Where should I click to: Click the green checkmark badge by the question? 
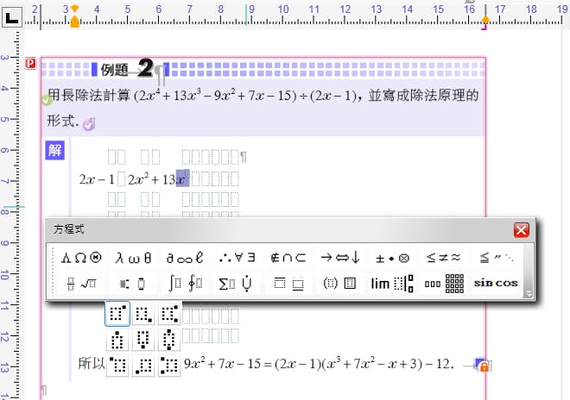coord(47,101)
